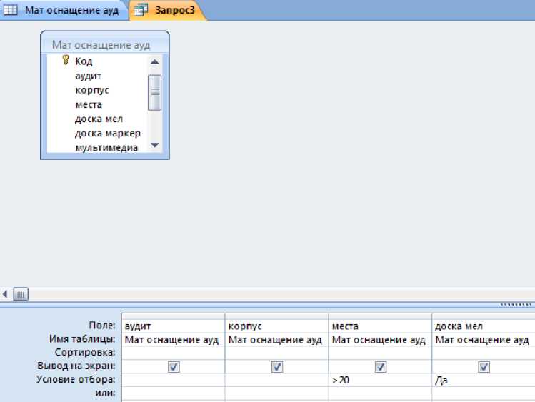Click the Вывод на экран row label

(76, 366)
